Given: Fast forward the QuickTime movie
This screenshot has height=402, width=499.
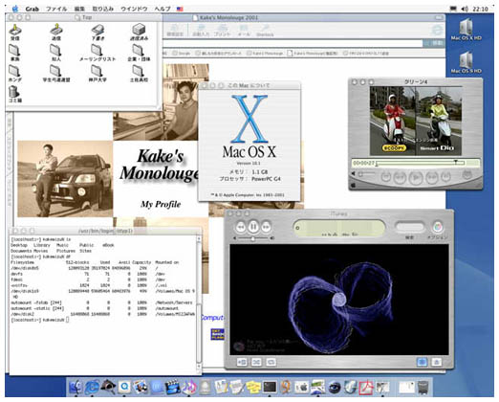Looking at the screenshot, I should point(431,177).
